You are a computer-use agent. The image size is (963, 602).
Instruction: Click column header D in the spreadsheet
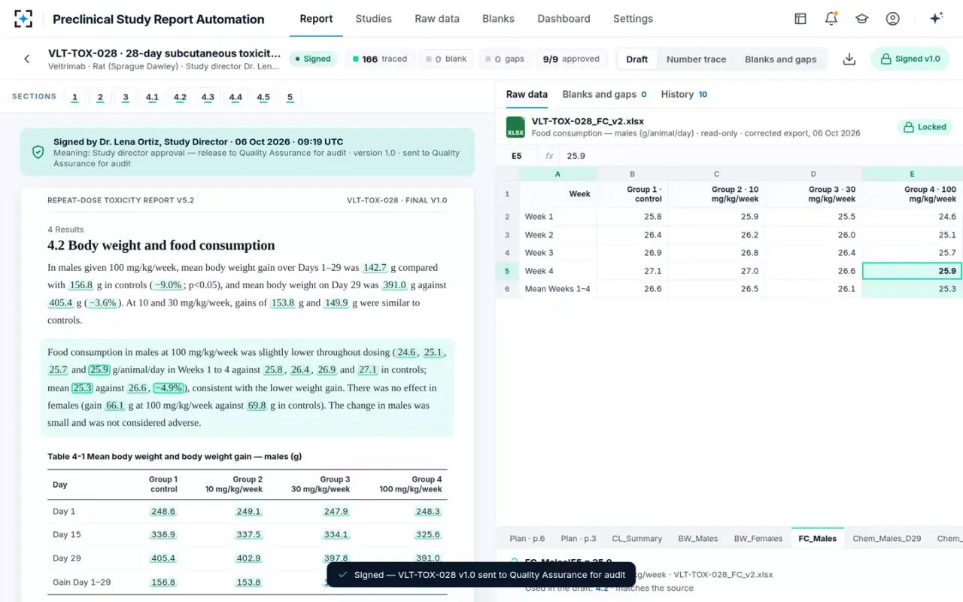coord(813,174)
